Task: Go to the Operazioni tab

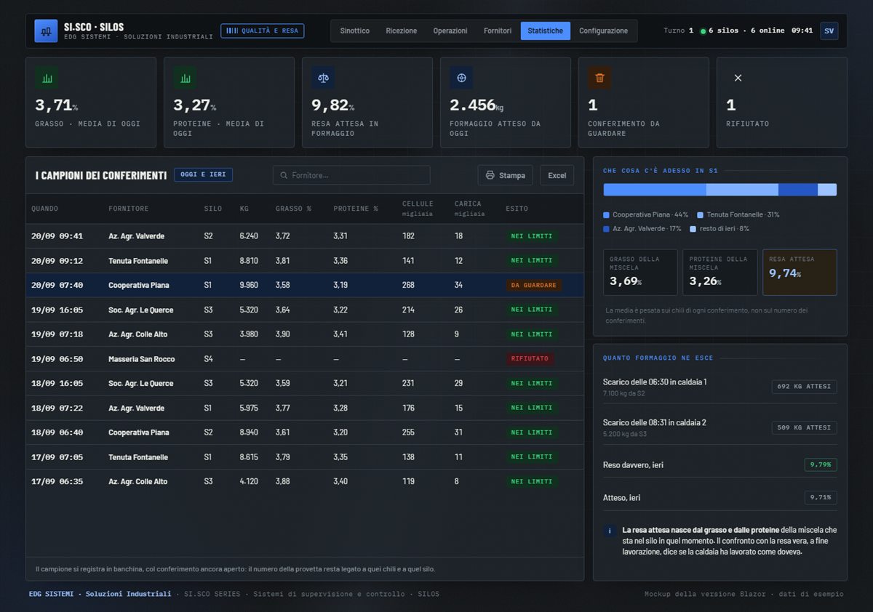Action: click(450, 31)
